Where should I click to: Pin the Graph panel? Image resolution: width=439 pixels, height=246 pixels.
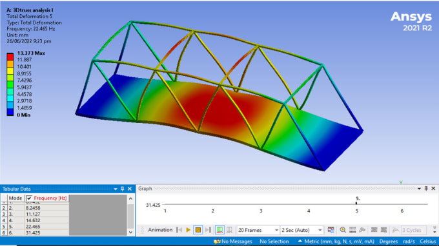coord(426,189)
